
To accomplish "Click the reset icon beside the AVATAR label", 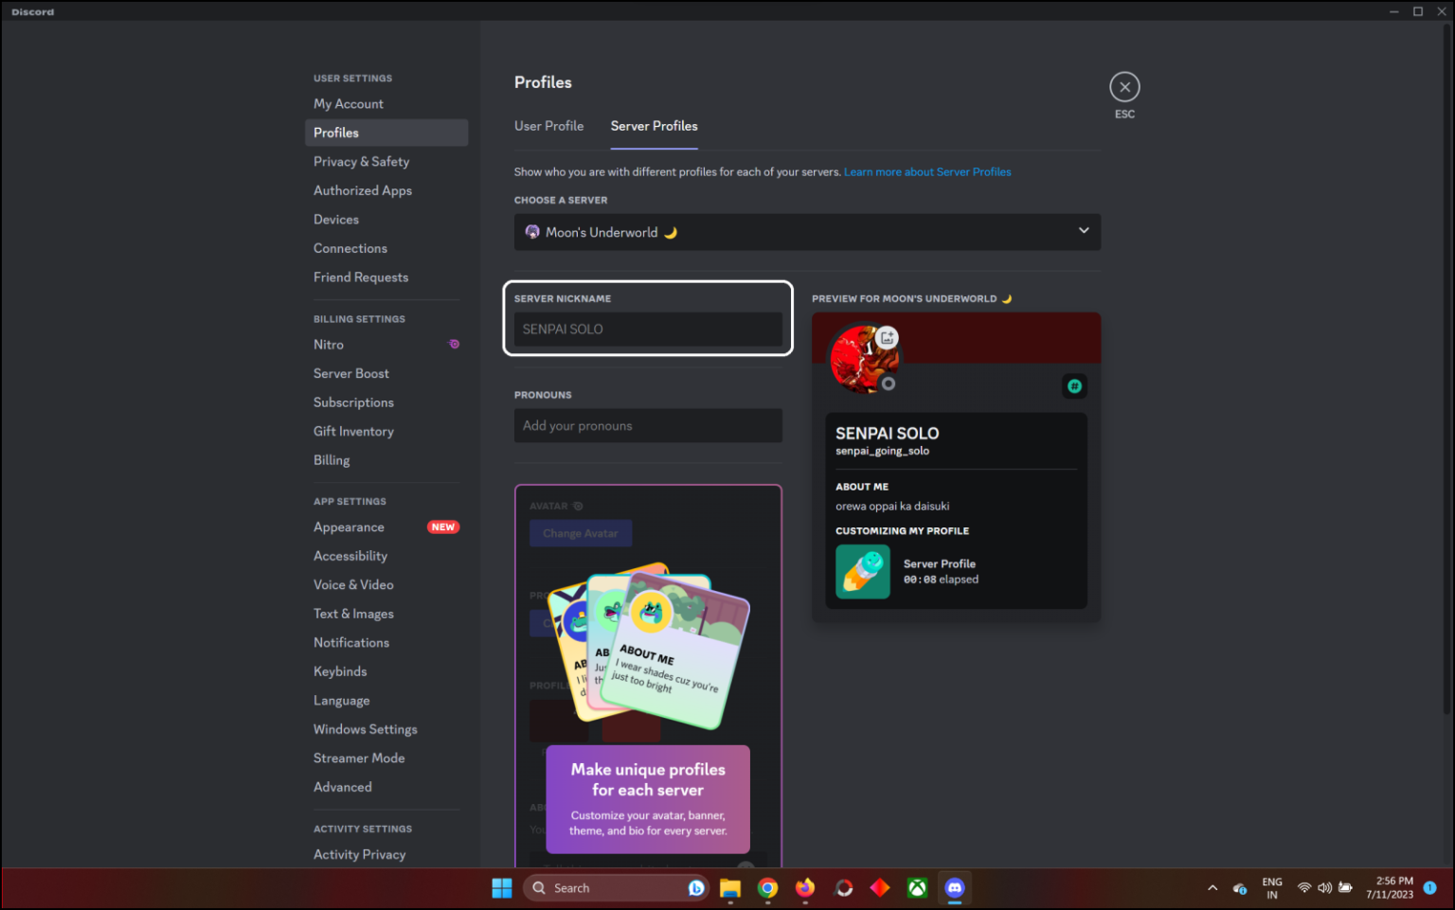I will coord(578,506).
